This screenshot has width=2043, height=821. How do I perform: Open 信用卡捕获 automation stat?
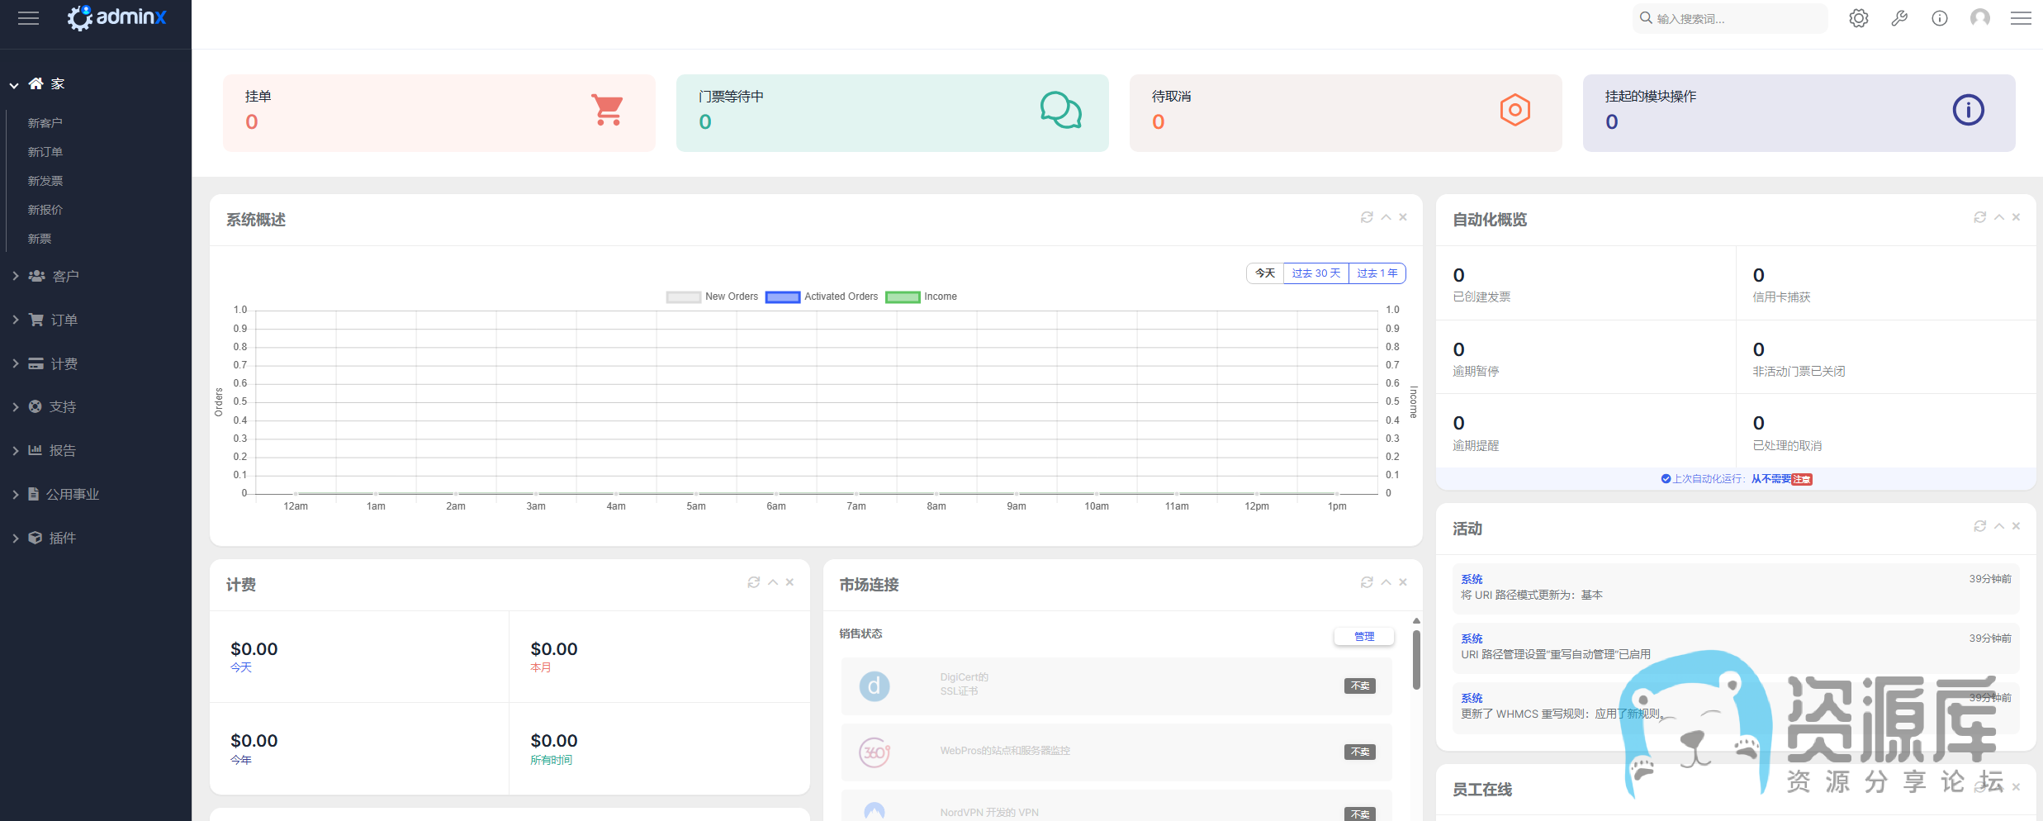point(1781,297)
